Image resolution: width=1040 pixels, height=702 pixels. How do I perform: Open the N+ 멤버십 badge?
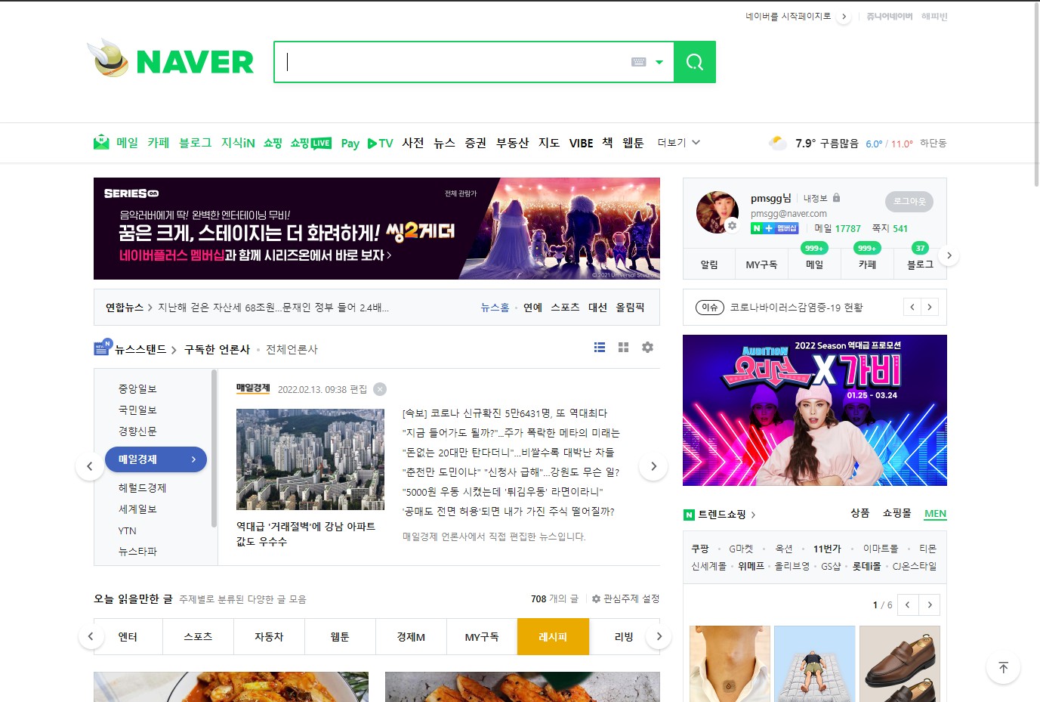click(x=774, y=228)
